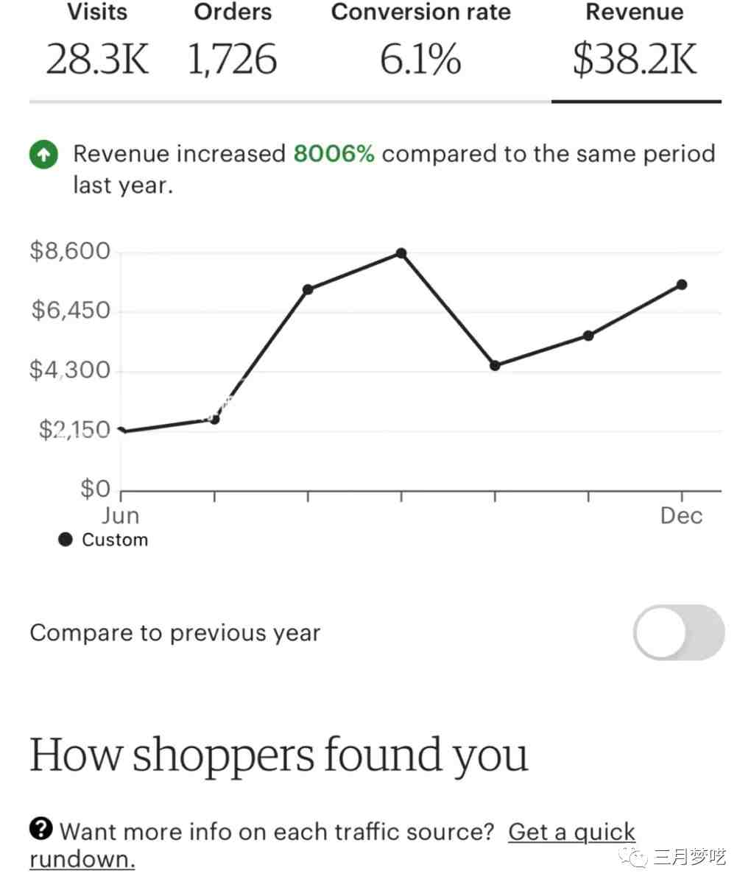Click the black Custom legend dot
This screenshot has width=751, height=890.
pos(66,540)
